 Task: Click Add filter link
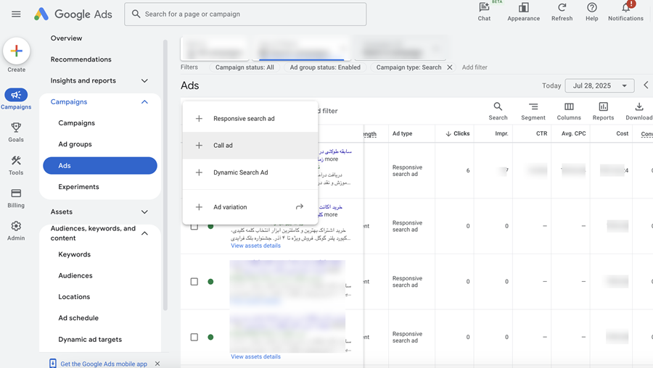pyautogui.click(x=475, y=67)
